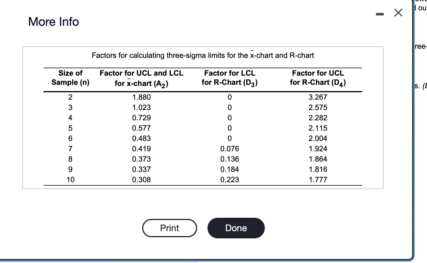Select the More Info dialog title

pos(53,21)
